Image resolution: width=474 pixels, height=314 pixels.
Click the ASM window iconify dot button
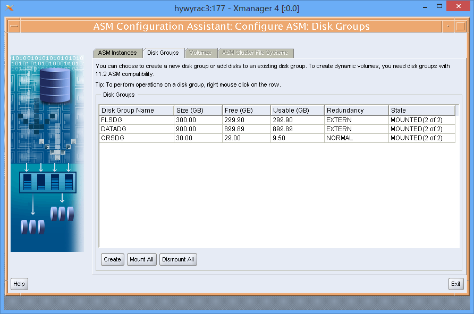click(448, 26)
